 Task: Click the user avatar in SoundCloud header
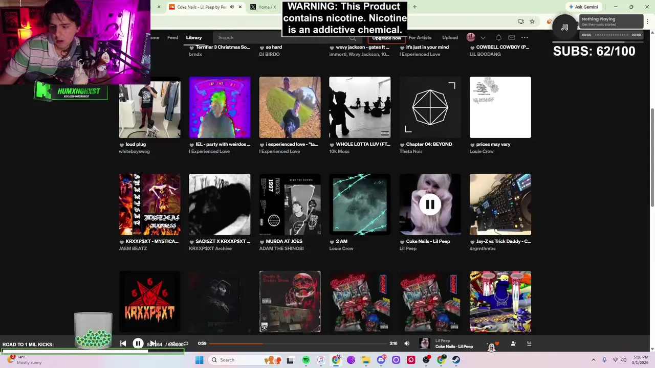[471, 37]
